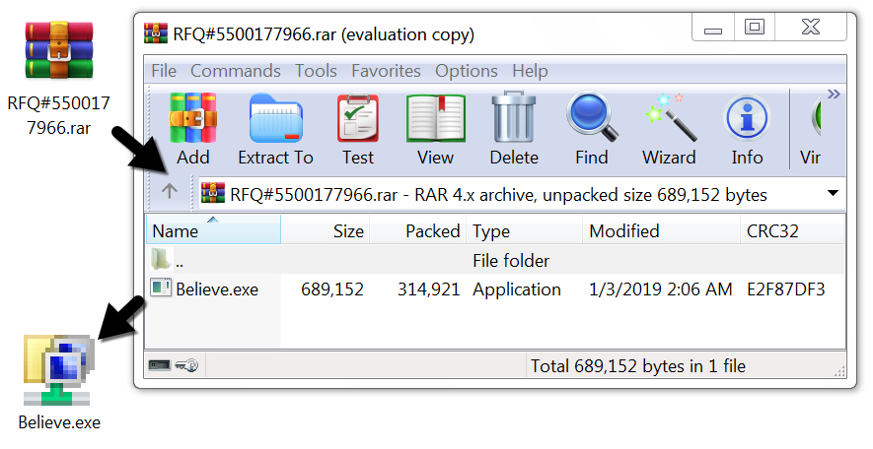Minimize the WinRAR window
This screenshot has width=873, height=449.
(x=712, y=28)
